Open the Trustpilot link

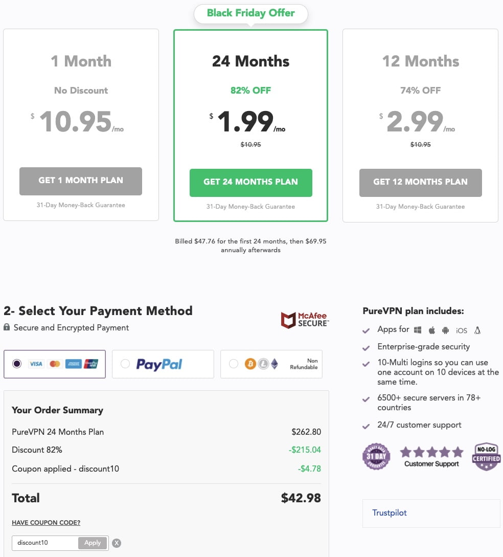[390, 513]
